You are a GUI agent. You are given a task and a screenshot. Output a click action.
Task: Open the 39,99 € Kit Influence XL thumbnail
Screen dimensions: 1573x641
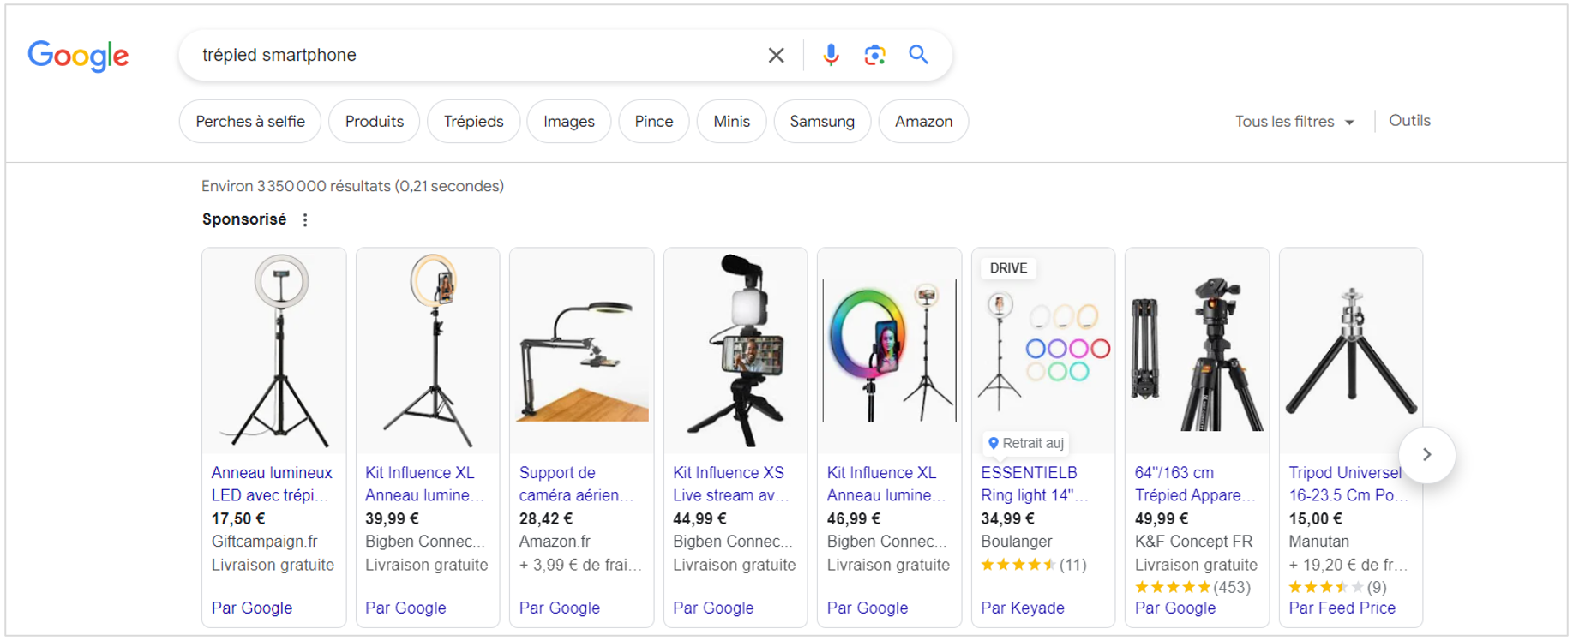(428, 350)
